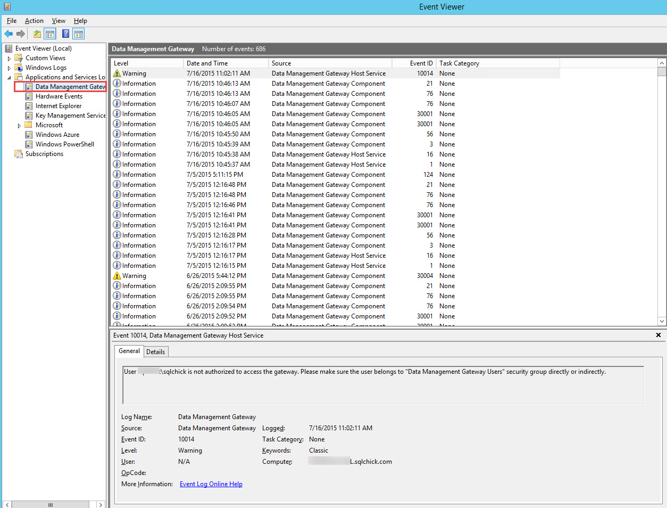Click tree pane horizontal scrollbar left arrow
Image resolution: width=667 pixels, height=508 pixels.
click(x=7, y=504)
